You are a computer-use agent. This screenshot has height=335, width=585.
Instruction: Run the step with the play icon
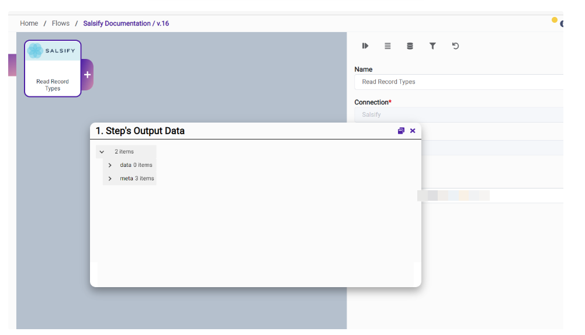click(365, 46)
